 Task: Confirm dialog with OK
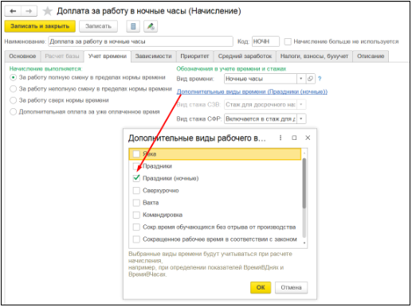[261, 287]
